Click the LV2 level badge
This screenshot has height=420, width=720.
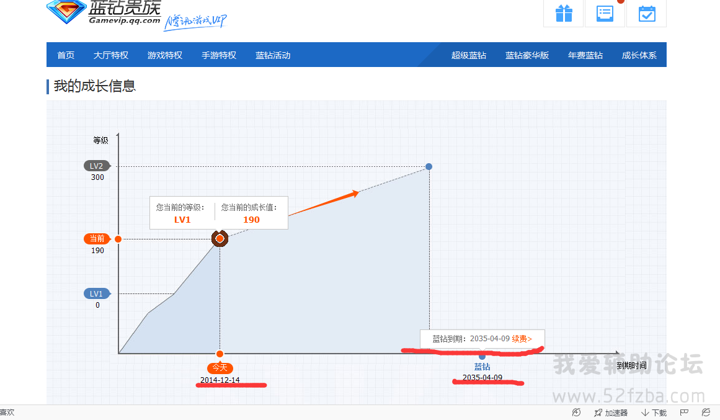[97, 166]
